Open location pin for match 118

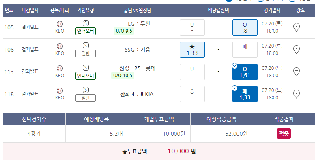296,94
